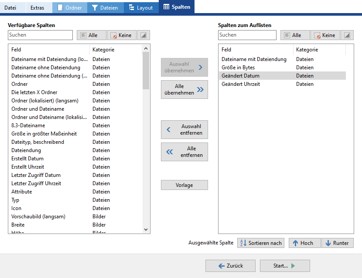Click the invert selection icon beside left Keine
The image size is (362, 278).
tap(143, 35)
